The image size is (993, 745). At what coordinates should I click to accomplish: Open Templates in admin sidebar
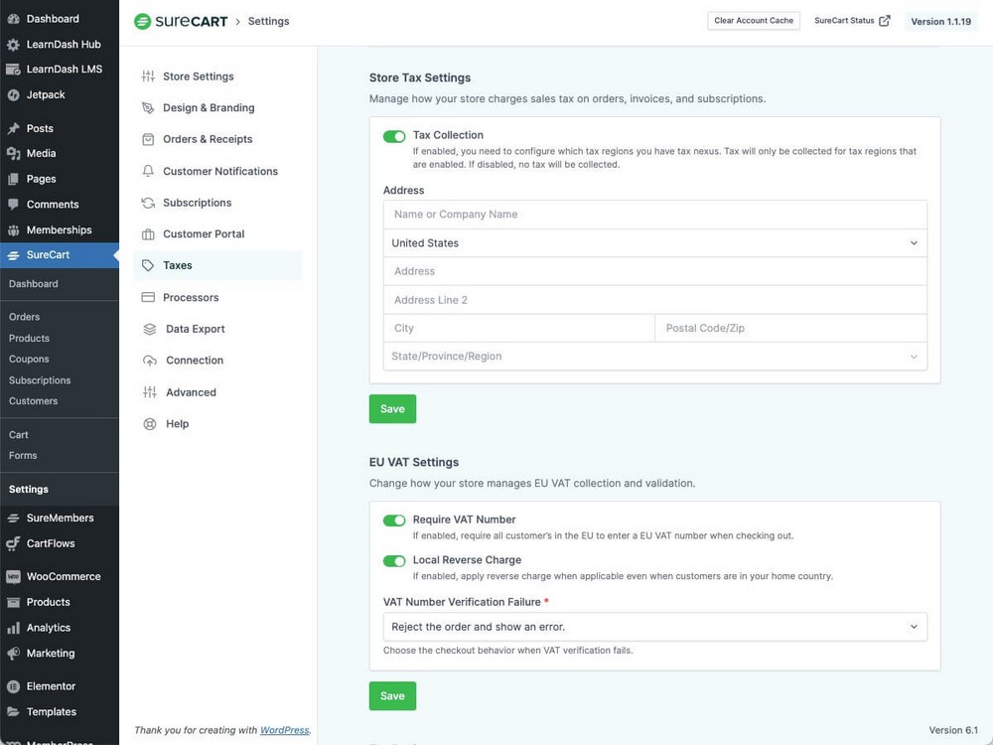coord(60,712)
